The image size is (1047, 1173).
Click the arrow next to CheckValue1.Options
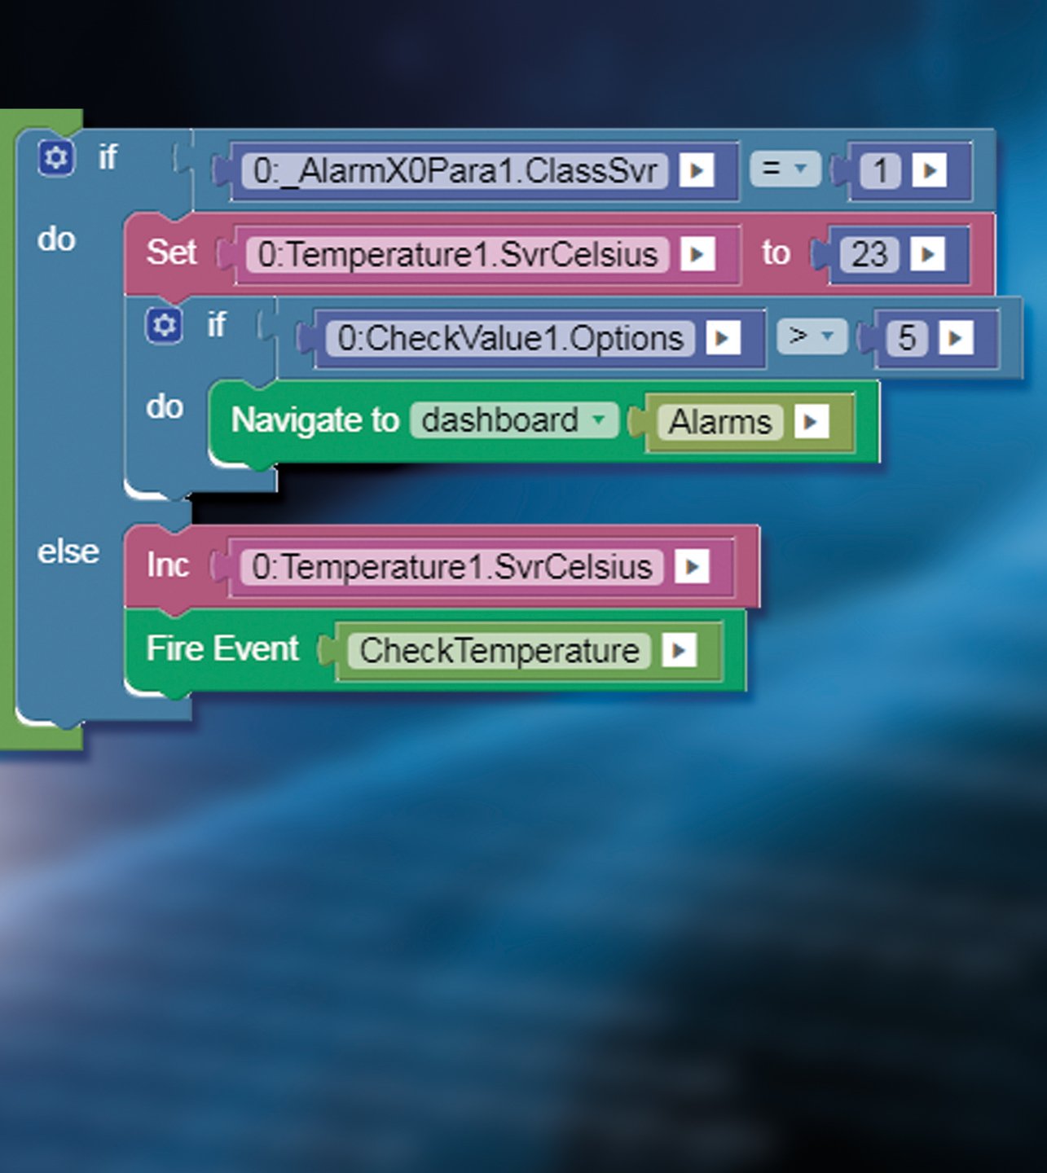point(724,338)
